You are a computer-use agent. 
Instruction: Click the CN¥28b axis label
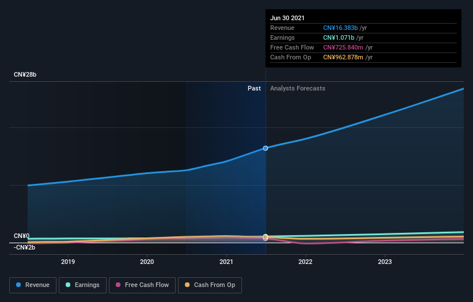25,74
